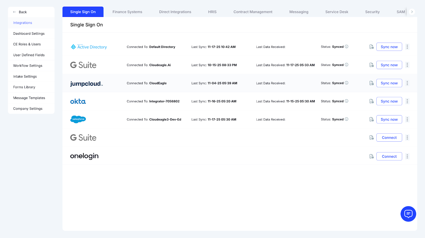Select the 'Cloudeagle3-Dev-Ed' connection text

point(165,119)
